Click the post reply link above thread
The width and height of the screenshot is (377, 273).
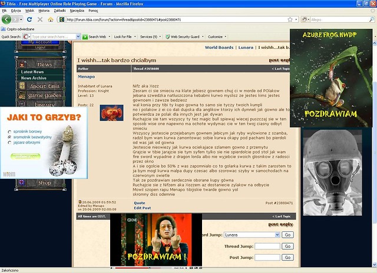pos(279,60)
